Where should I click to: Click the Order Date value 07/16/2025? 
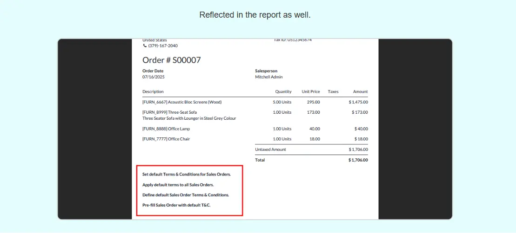[154, 77]
